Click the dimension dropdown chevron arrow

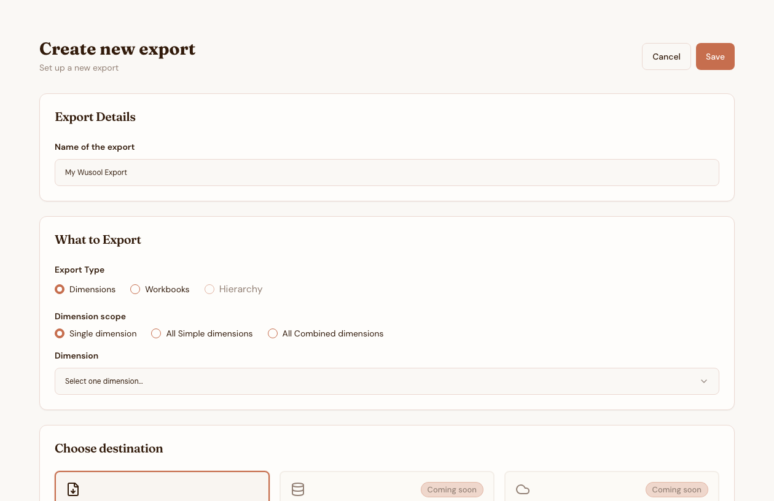[704, 381]
